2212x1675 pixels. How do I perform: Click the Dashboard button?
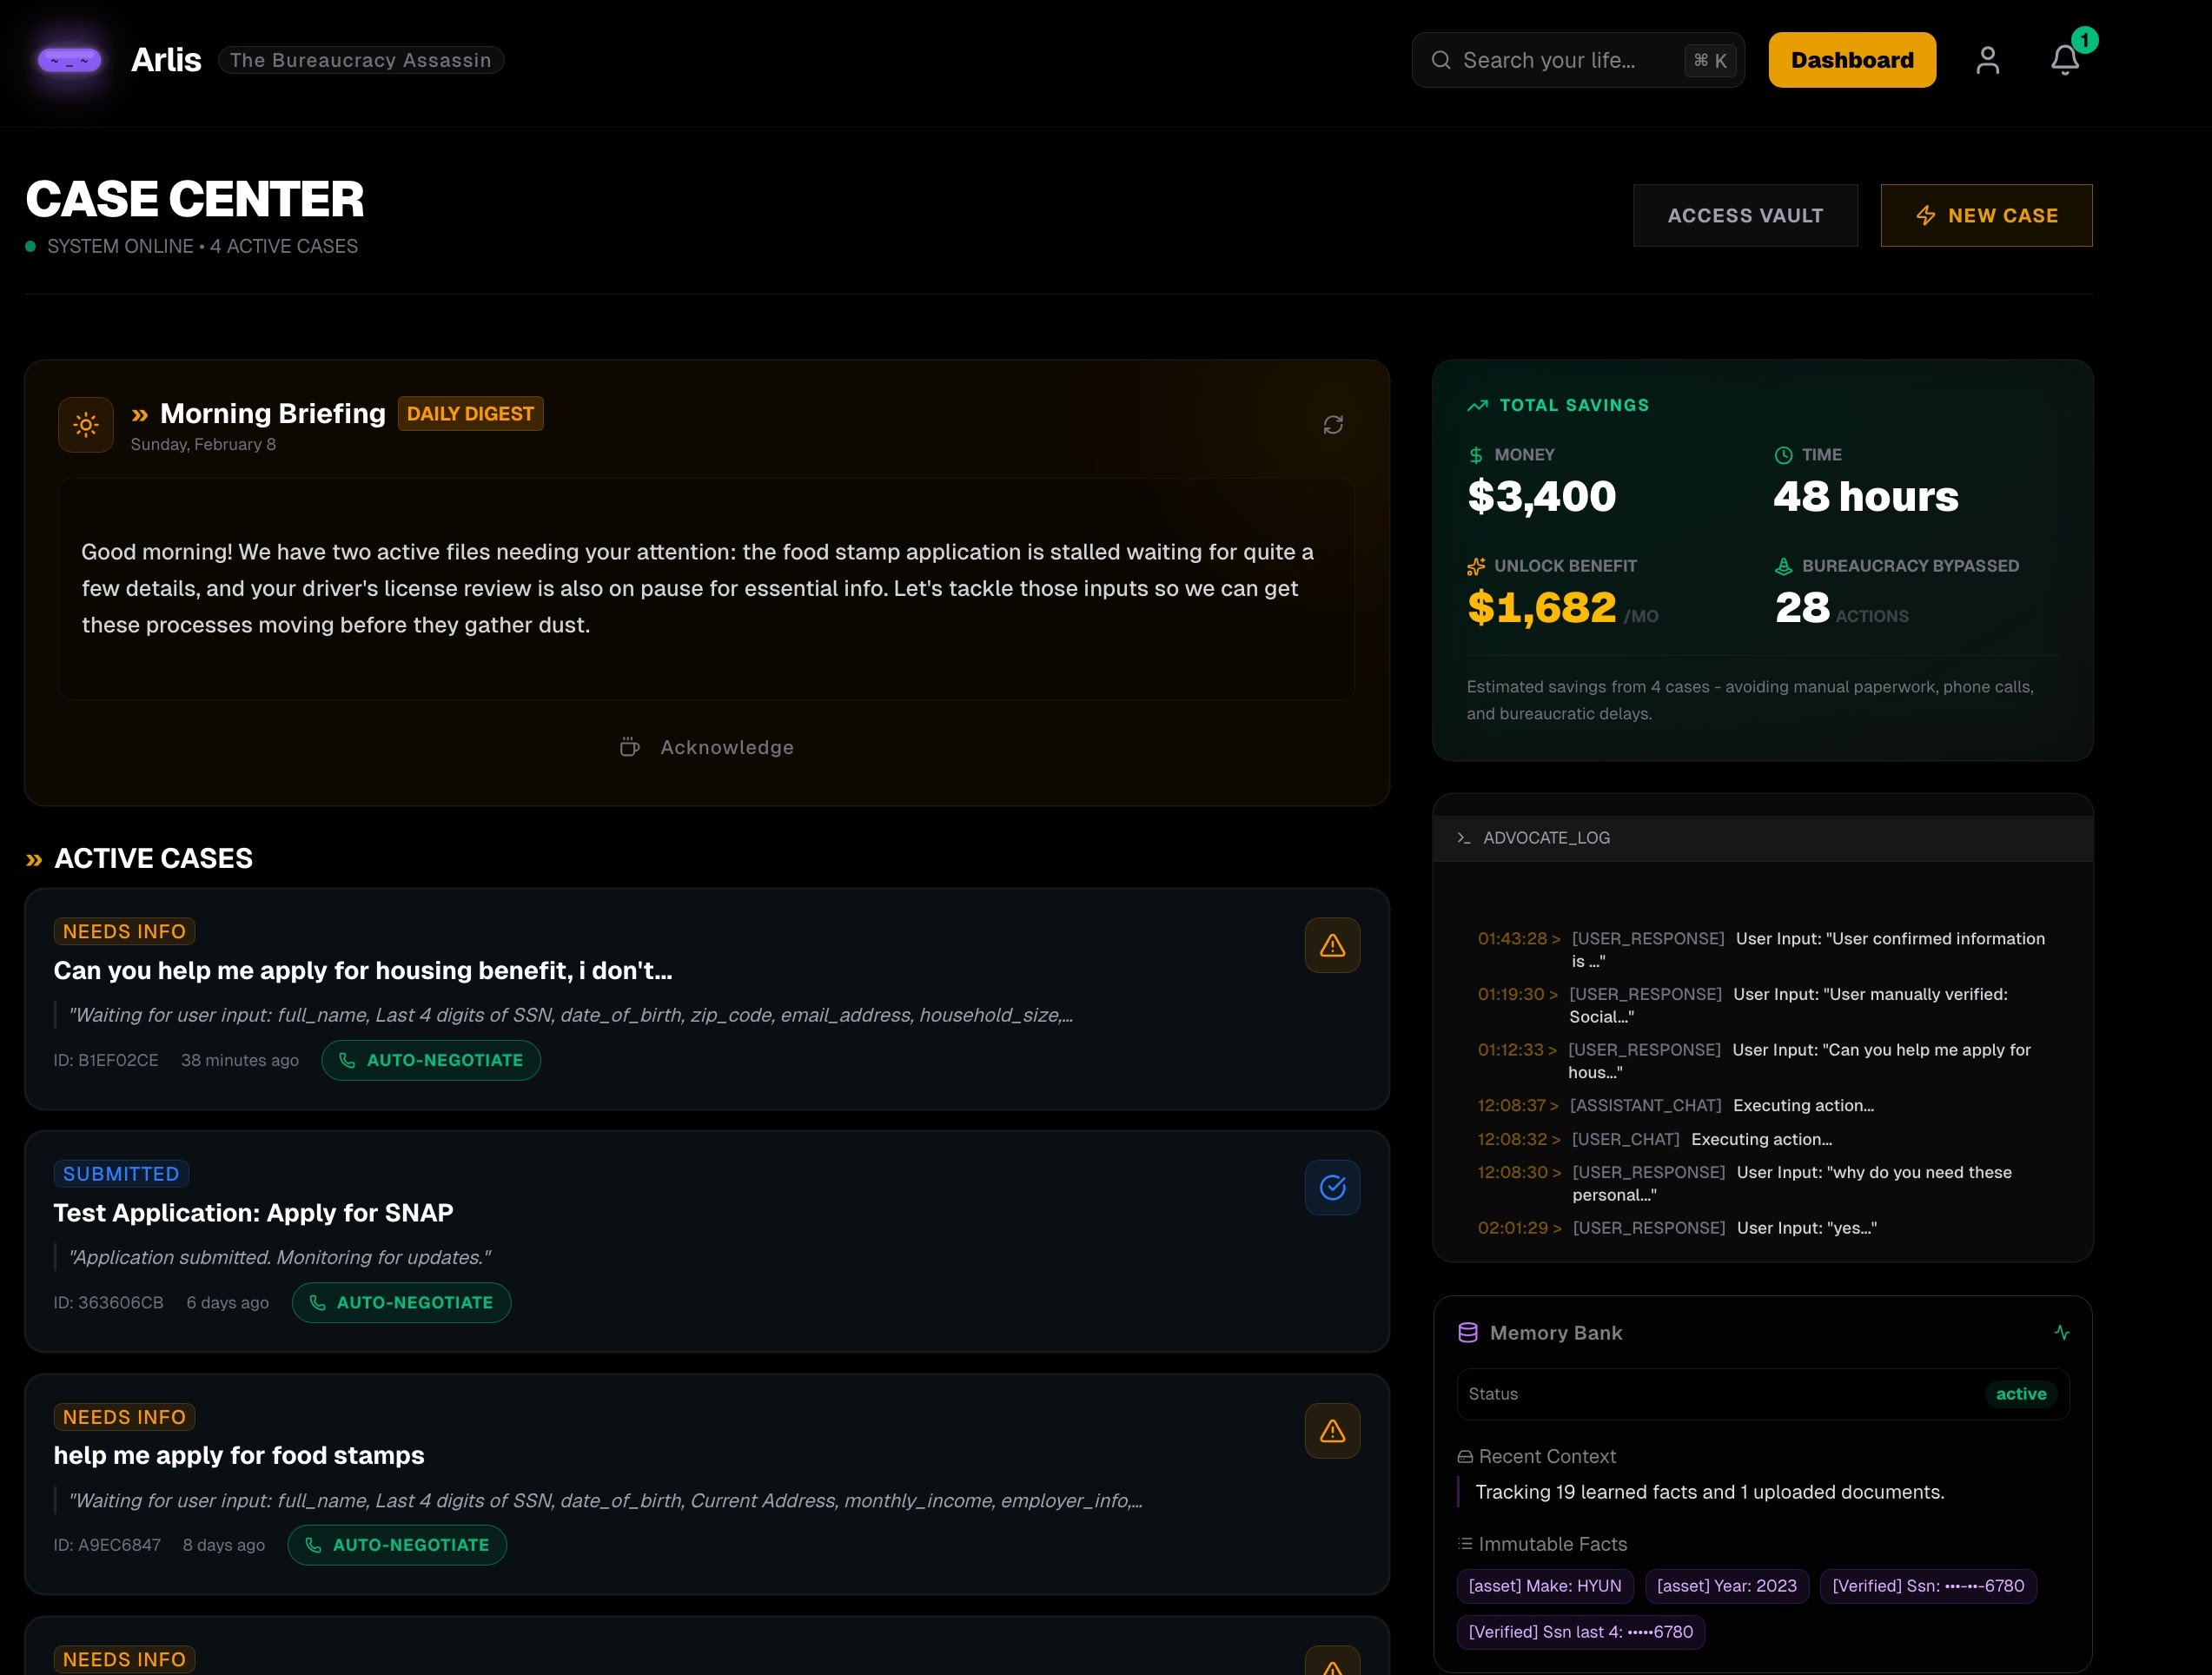coord(1851,60)
